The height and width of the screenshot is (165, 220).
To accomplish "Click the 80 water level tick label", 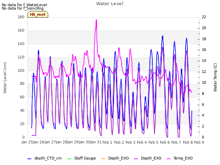I will pos(22,84).
